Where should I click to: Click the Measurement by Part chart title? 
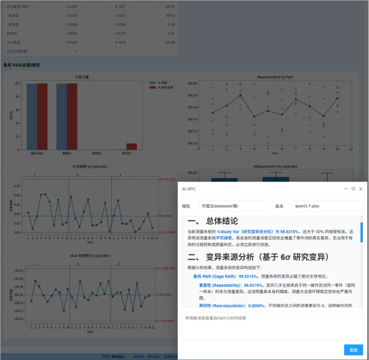click(x=275, y=77)
